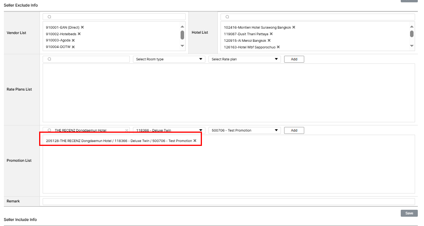Click Vendor List scrollbar up arrow

[182, 26]
